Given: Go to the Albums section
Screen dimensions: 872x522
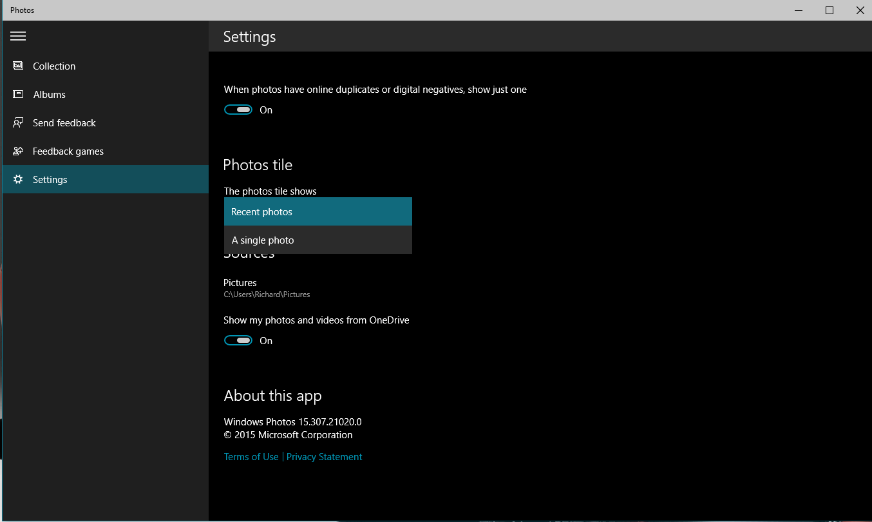Looking at the screenshot, I should (x=50, y=94).
